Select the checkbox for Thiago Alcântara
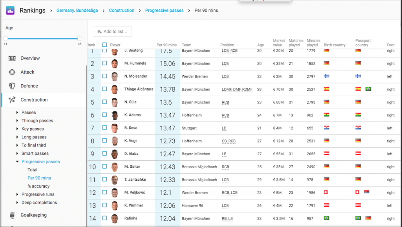Viewport: 402px width, 227px height. [x=104, y=89]
